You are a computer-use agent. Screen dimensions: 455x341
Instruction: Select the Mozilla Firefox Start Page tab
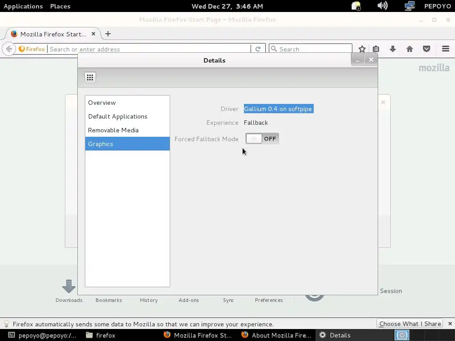[x=53, y=34]
